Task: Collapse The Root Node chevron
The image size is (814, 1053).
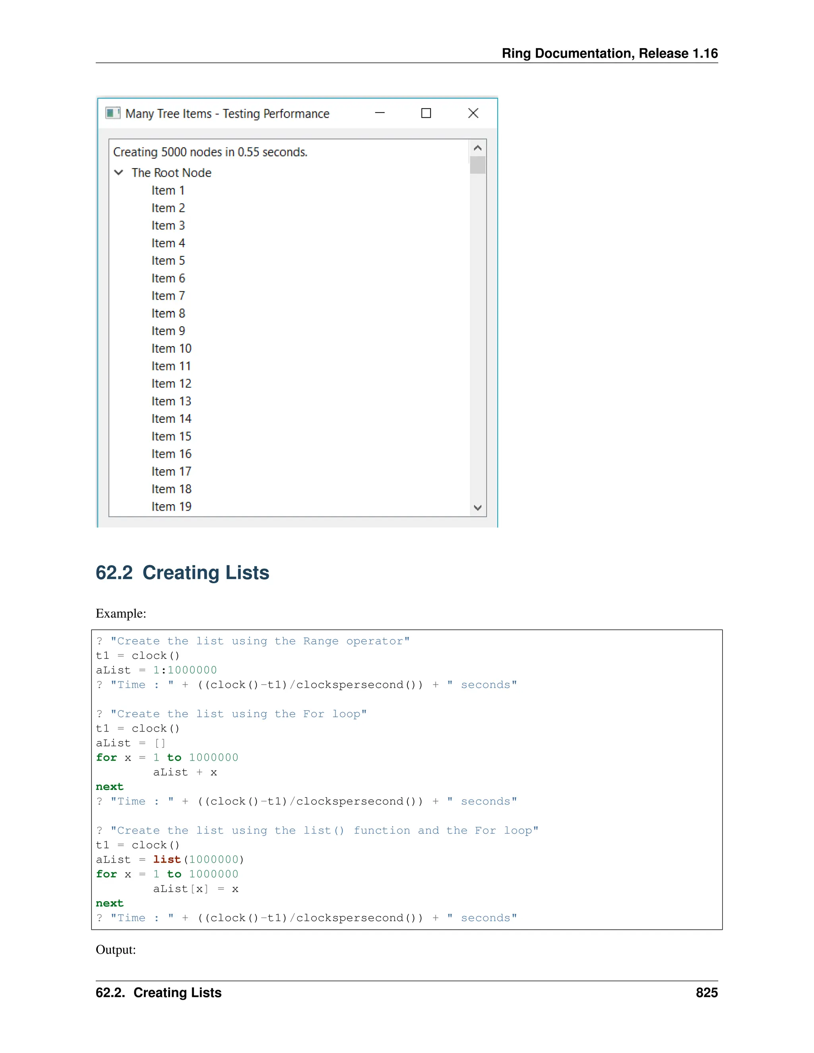Action: coord(118,172)
